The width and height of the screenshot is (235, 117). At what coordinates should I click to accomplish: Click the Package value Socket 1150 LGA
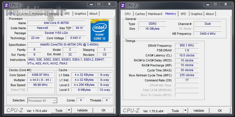tap(56, 33)
